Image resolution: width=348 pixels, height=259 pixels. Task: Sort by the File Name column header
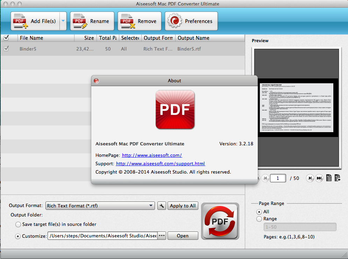46,38
